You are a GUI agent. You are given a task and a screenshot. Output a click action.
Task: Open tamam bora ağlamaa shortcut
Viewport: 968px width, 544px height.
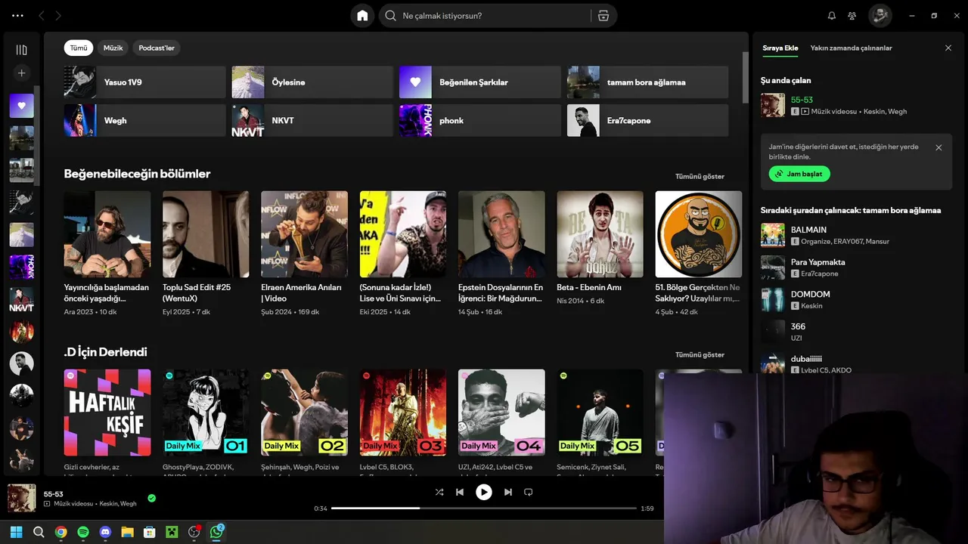pyautogui.click(x=648, y=82)
